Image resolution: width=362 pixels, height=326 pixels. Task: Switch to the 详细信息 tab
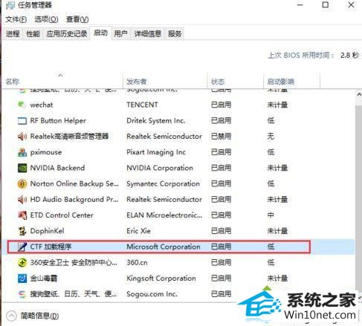(x=148, y=33)
